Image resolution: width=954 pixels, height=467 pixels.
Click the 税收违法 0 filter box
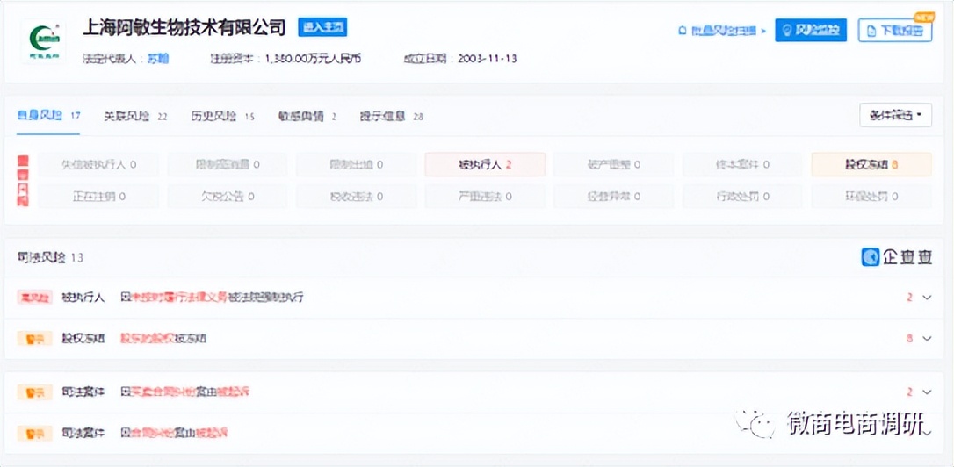point(357,197)
